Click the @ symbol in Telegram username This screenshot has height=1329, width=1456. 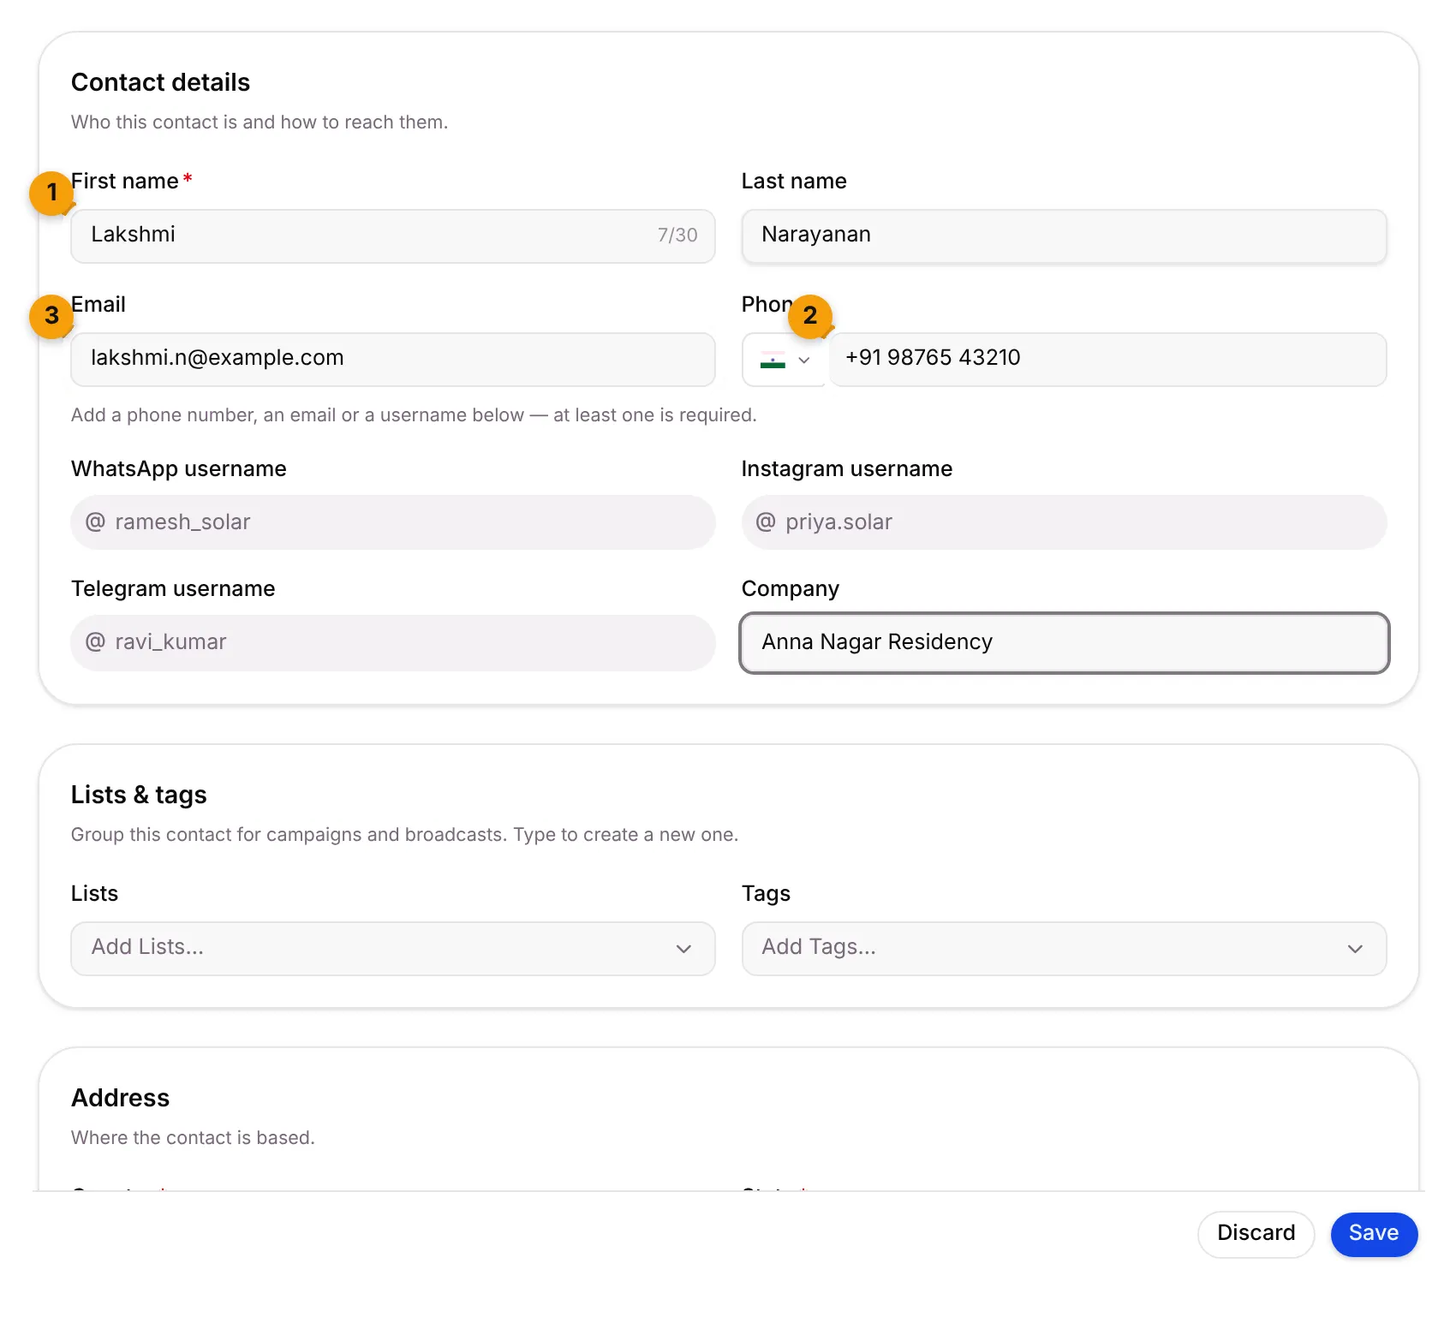95,641
